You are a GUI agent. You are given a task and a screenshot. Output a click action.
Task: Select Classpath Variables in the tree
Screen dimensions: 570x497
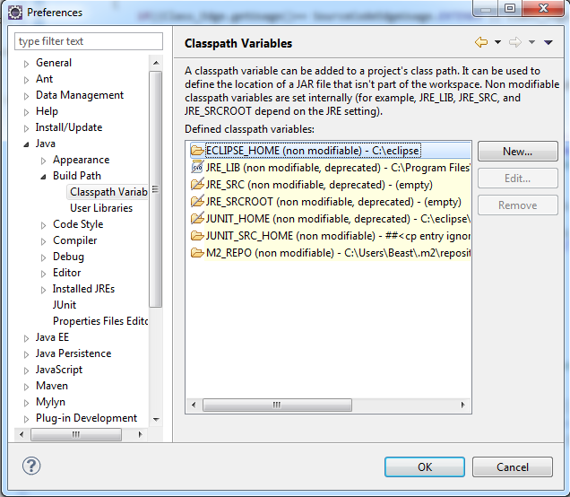pos(108,192)
